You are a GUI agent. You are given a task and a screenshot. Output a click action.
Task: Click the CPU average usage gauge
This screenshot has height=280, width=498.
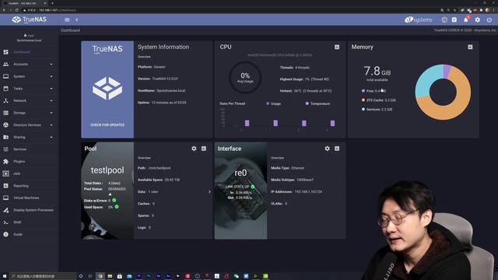245,77
